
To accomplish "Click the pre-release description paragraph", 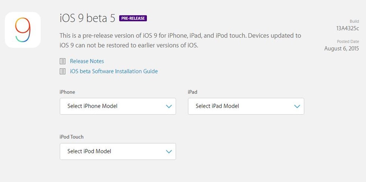I will 180,41.
